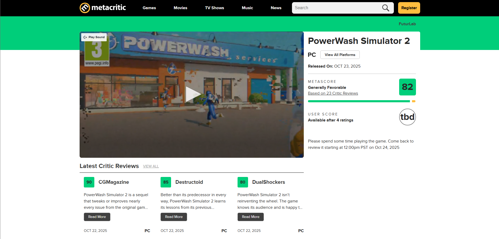Viewport: 499px width, 239px height.
Task: Focus the Search input field
Action: (x=336, y=8)
